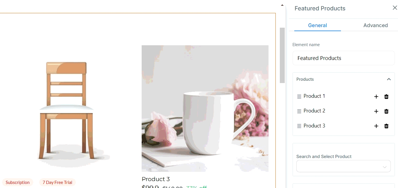Select Product 2 list entry
The width and height of the screenshot is (398, 188).
point(314,111)
